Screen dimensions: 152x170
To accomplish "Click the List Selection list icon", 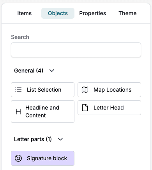I will point(18,90).
